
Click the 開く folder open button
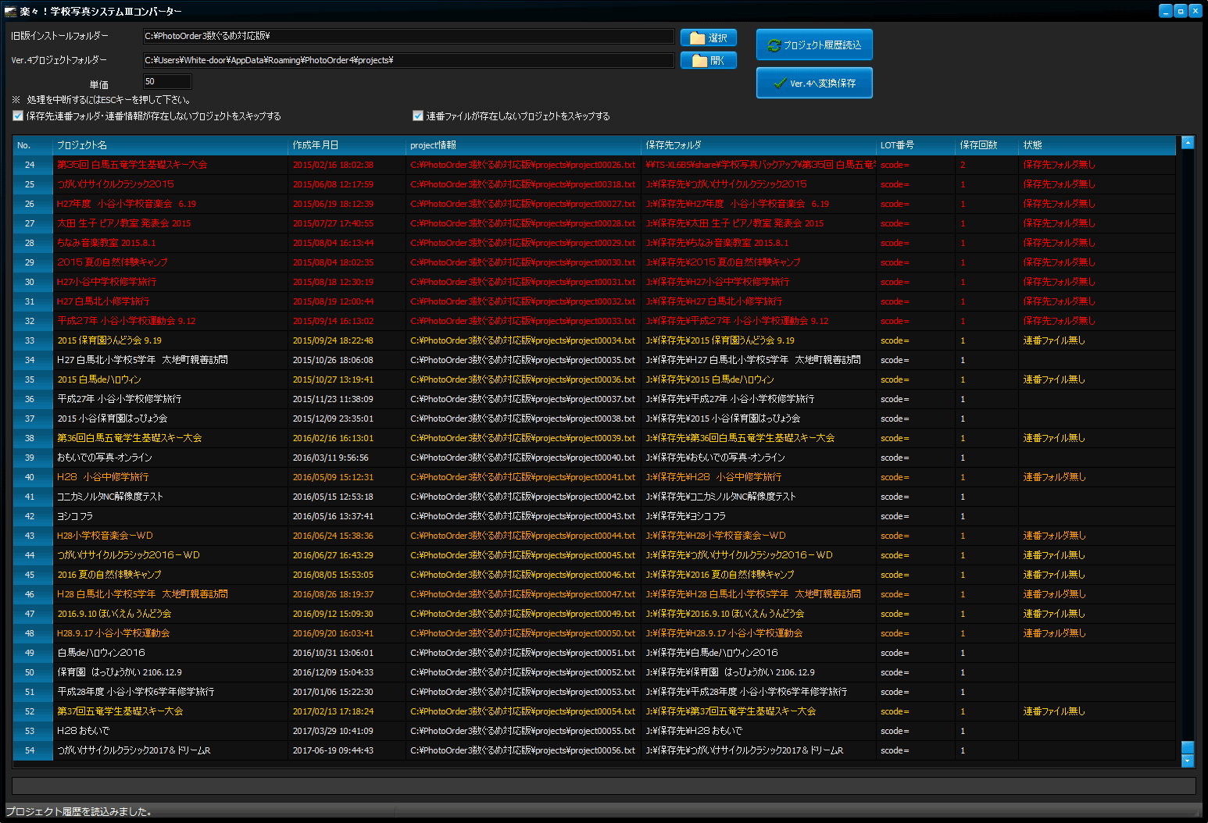(708, 60)
